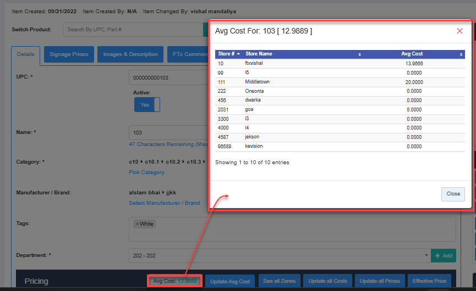Viewport: 476px width, 291px height.
Task: Toggle the Active Yes switch
Action: point(146,105)
